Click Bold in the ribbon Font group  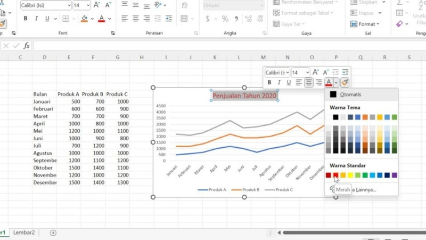[25, 19]
